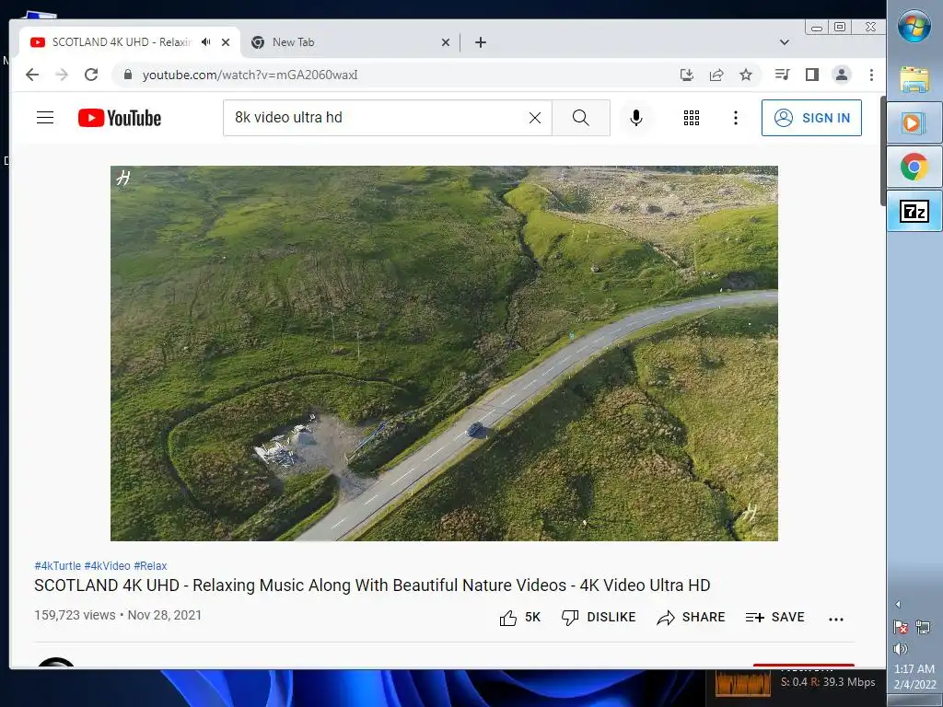Click SAVE to add to playlist

pos(774,618)
